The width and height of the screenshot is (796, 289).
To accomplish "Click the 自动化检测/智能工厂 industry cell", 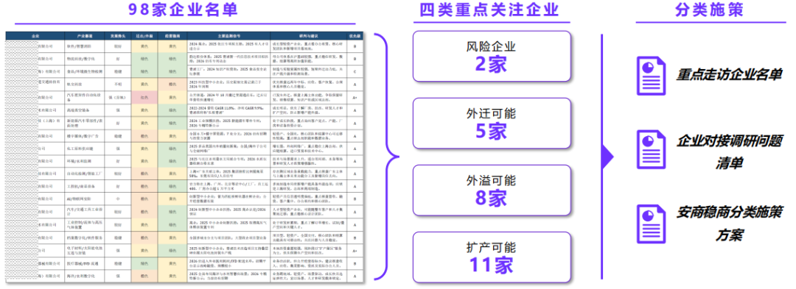I will [x=85, y=174].
